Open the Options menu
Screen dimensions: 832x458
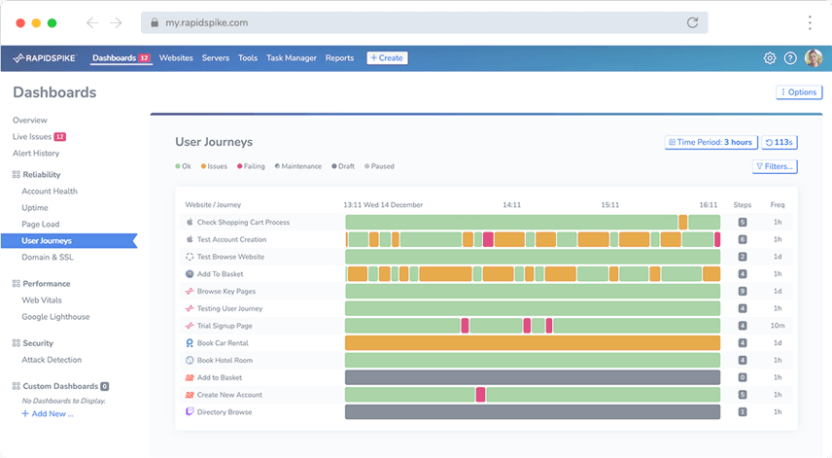click(x=799, y=92)
